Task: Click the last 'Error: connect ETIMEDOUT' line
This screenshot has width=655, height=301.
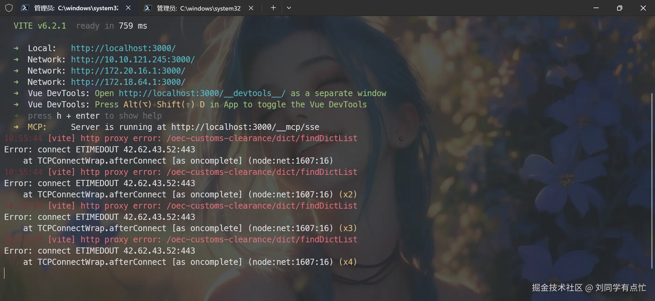Action: (x=100, y=251)
